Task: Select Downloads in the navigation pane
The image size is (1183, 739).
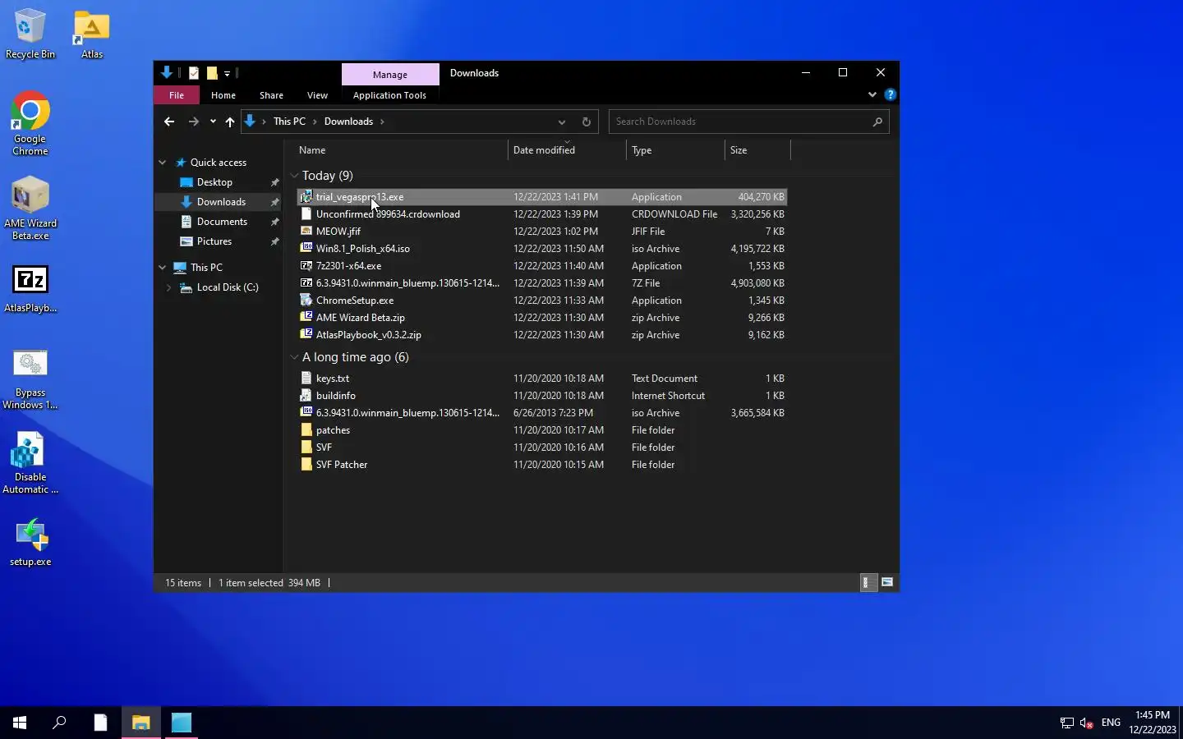Action: [x=221, y=202]
